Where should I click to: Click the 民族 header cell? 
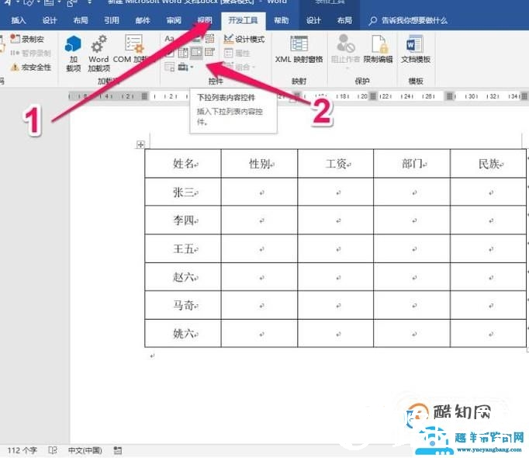(x=488, y=164)
